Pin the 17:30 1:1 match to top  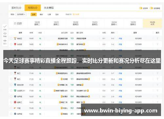coord(157,79)
